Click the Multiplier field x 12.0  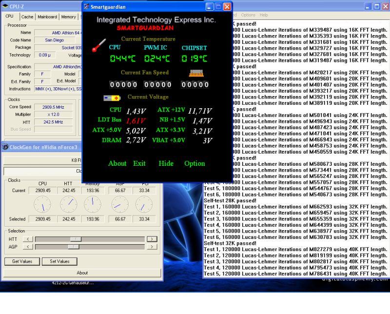(x=53, y=115)
